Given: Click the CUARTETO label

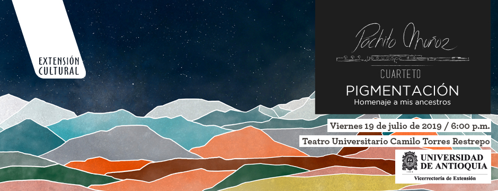Looking at the screenshot, I should [x=401, y=74].
